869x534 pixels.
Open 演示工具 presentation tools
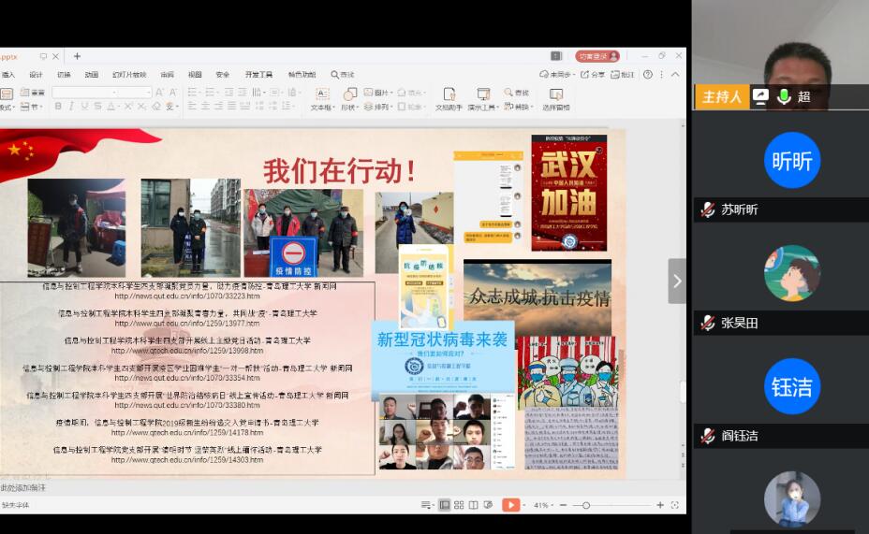(483, 94)
